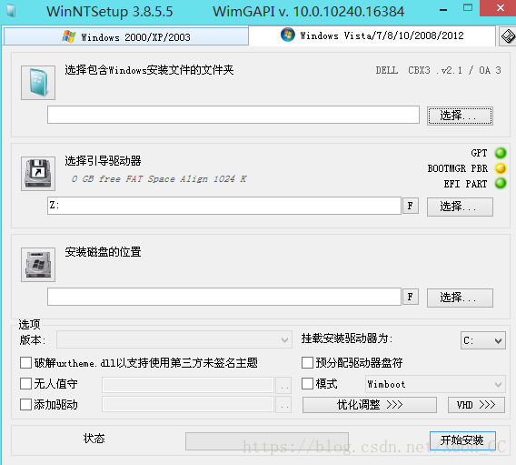
Task: Switch to the Windows Vista/7/8/10/2008/2012 tab
Action: [372, 35]
